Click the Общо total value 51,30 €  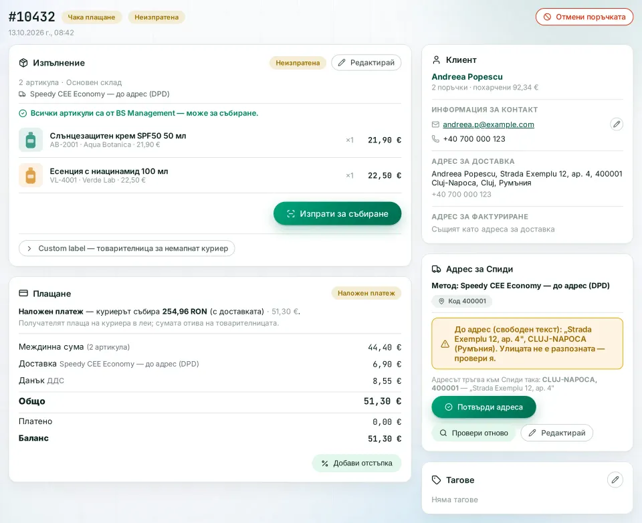click(x=383, y=401)
